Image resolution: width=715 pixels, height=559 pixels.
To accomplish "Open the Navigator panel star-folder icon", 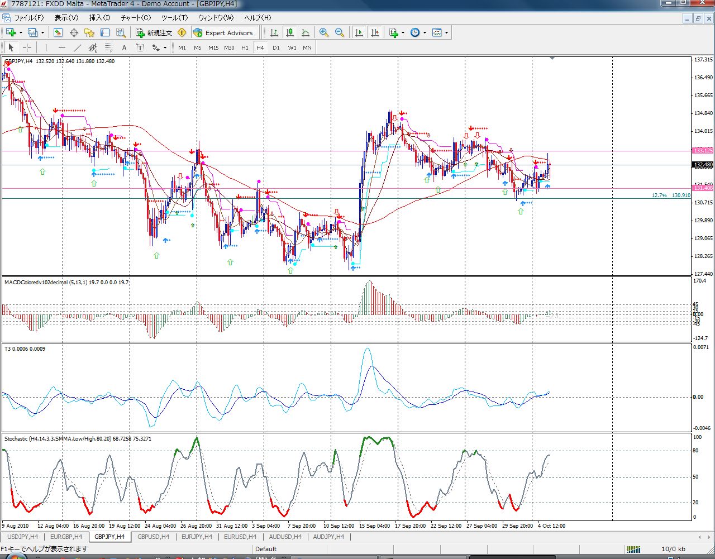I will point(89,33).
